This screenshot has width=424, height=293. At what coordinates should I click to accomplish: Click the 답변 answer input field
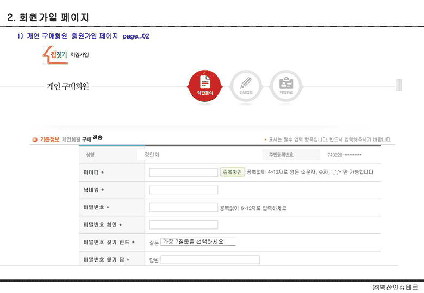pos(210,260)
